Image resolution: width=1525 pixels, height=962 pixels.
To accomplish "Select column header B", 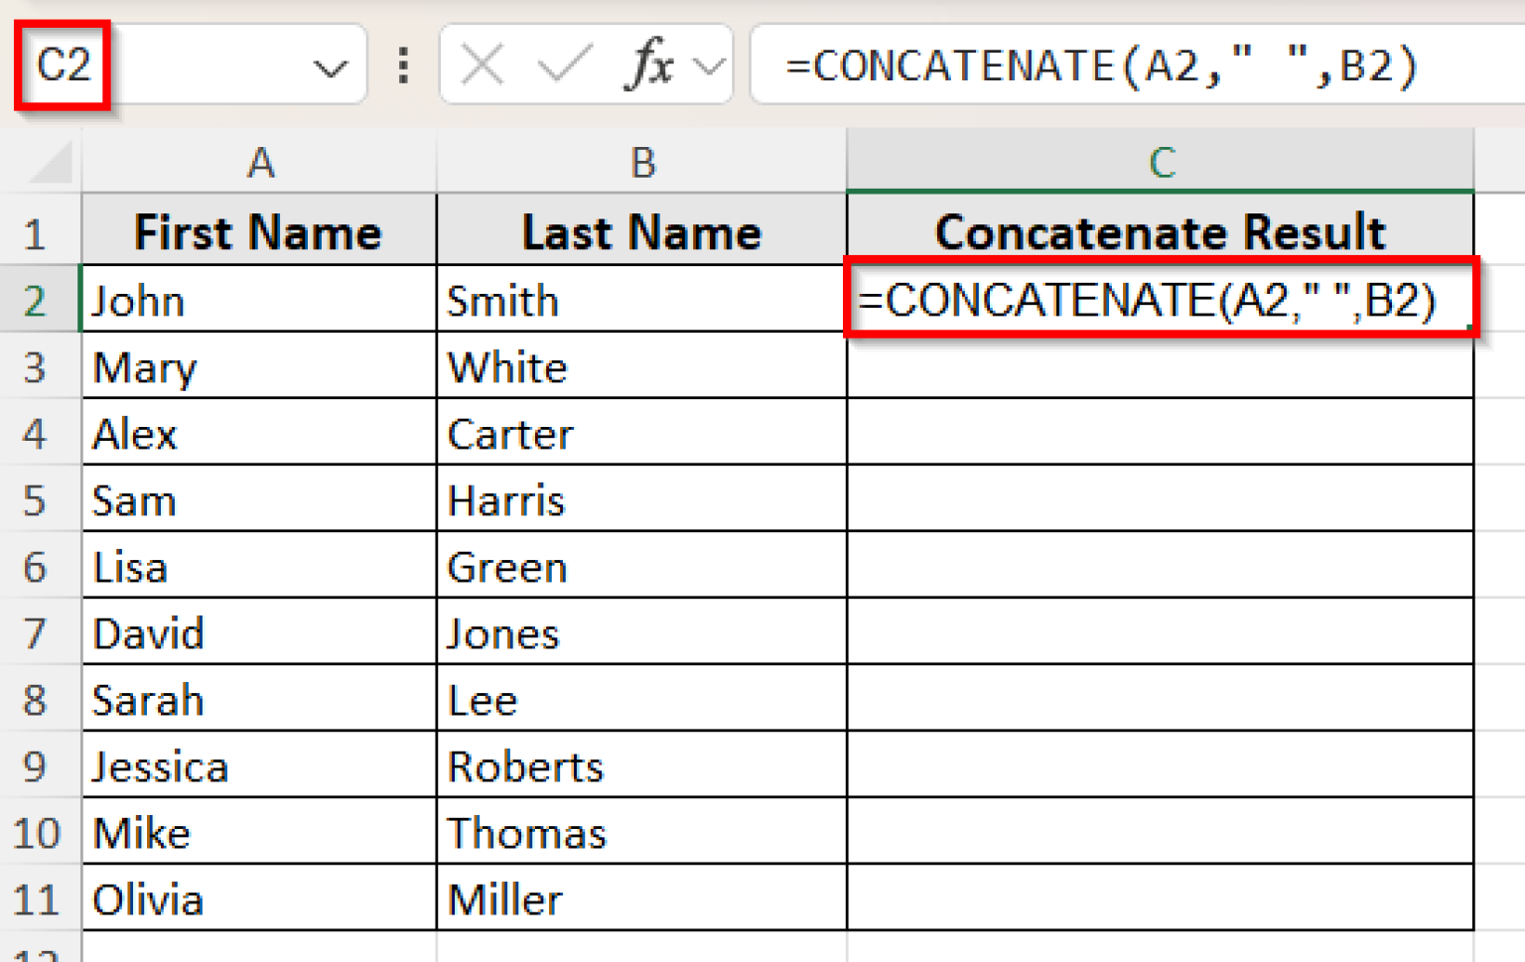I will coord(642,162).
